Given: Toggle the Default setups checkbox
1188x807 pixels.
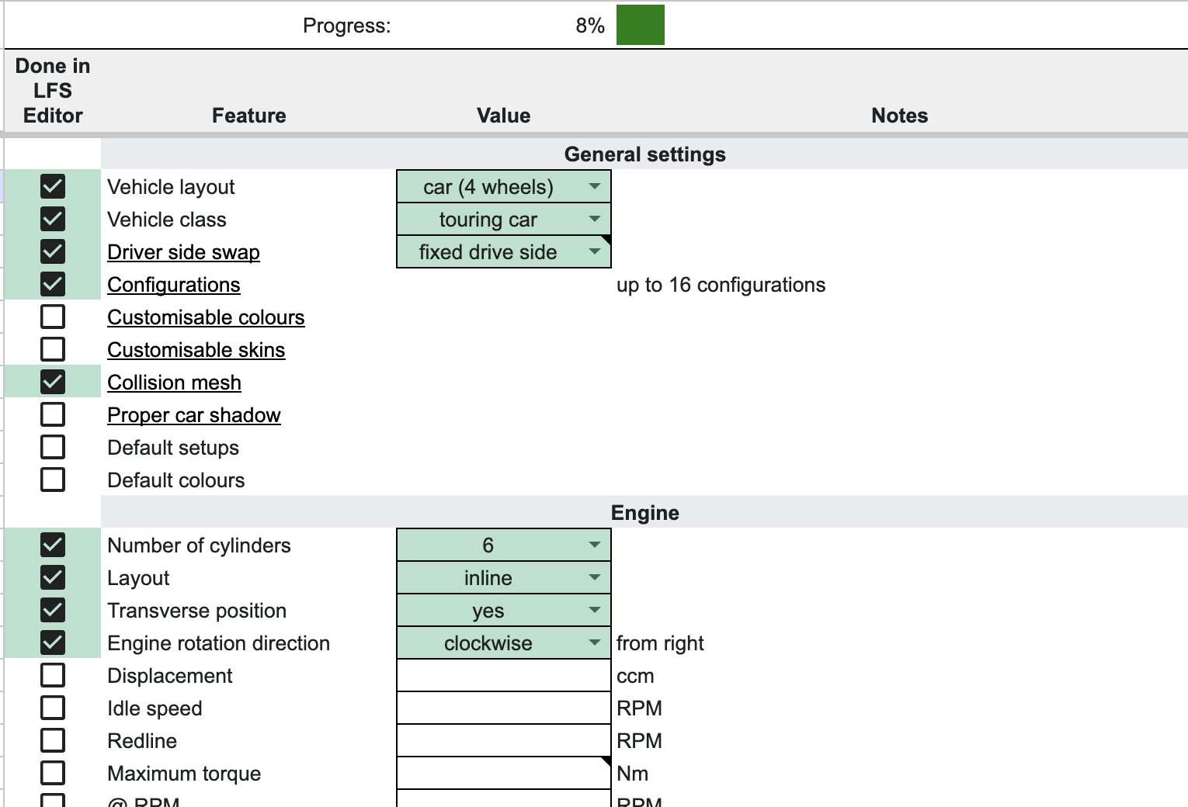Looking at the screenshot, I should (x=53, y=447).
